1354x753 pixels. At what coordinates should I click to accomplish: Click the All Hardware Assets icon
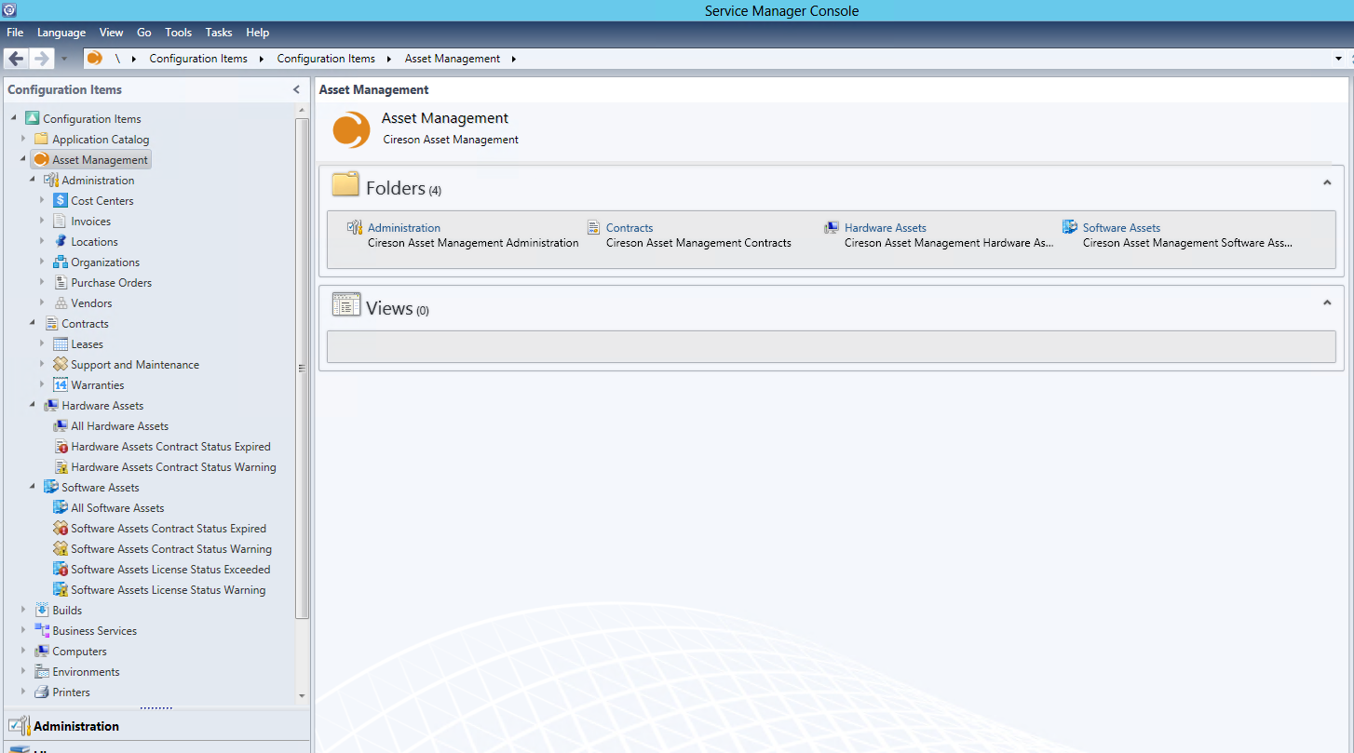tap(61, 425)
